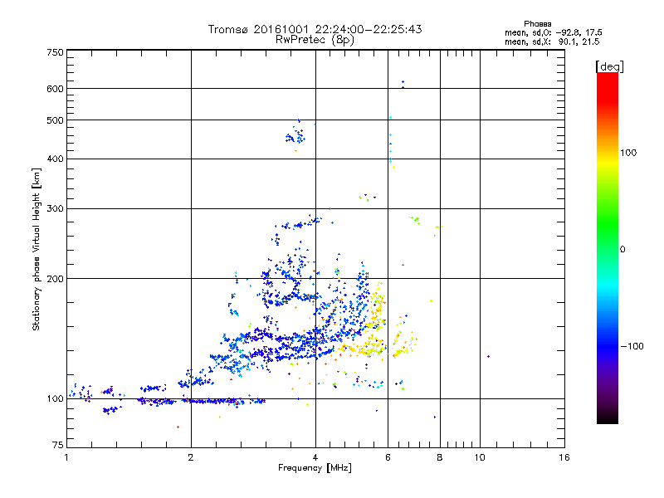
Task: Click the x-axis tick label '16'
Action: [x=564, y=457]
